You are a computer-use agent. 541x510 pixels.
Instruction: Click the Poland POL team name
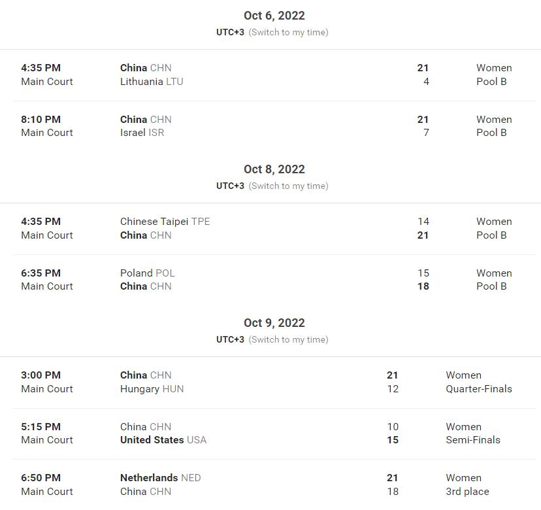(147, 273)
